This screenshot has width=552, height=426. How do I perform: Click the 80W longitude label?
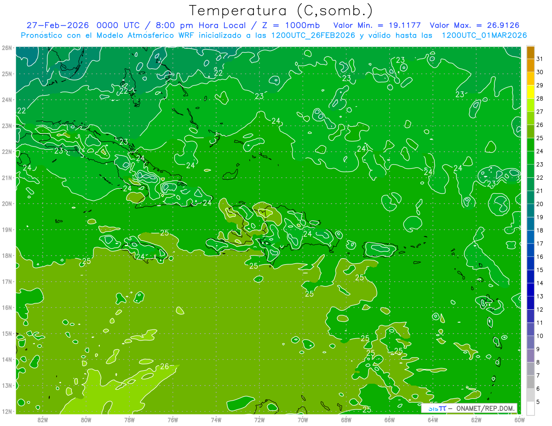(x=86, y=420)
